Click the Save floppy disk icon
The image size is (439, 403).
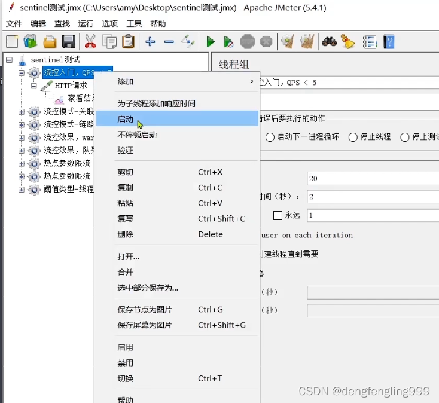click(69, 42)
